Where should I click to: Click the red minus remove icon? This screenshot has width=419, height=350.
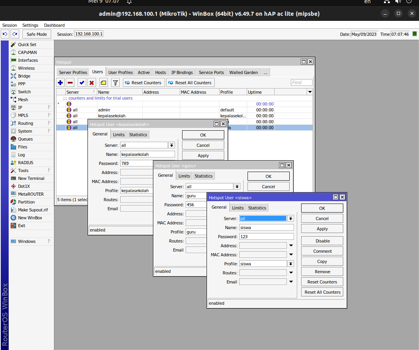pos(70,83)
